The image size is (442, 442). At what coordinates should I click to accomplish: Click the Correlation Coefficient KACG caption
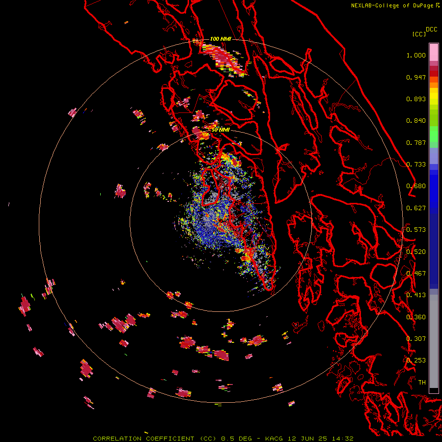(223, 439)
